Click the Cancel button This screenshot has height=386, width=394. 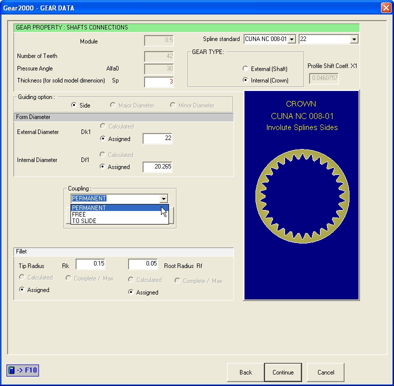pos(325,372)
